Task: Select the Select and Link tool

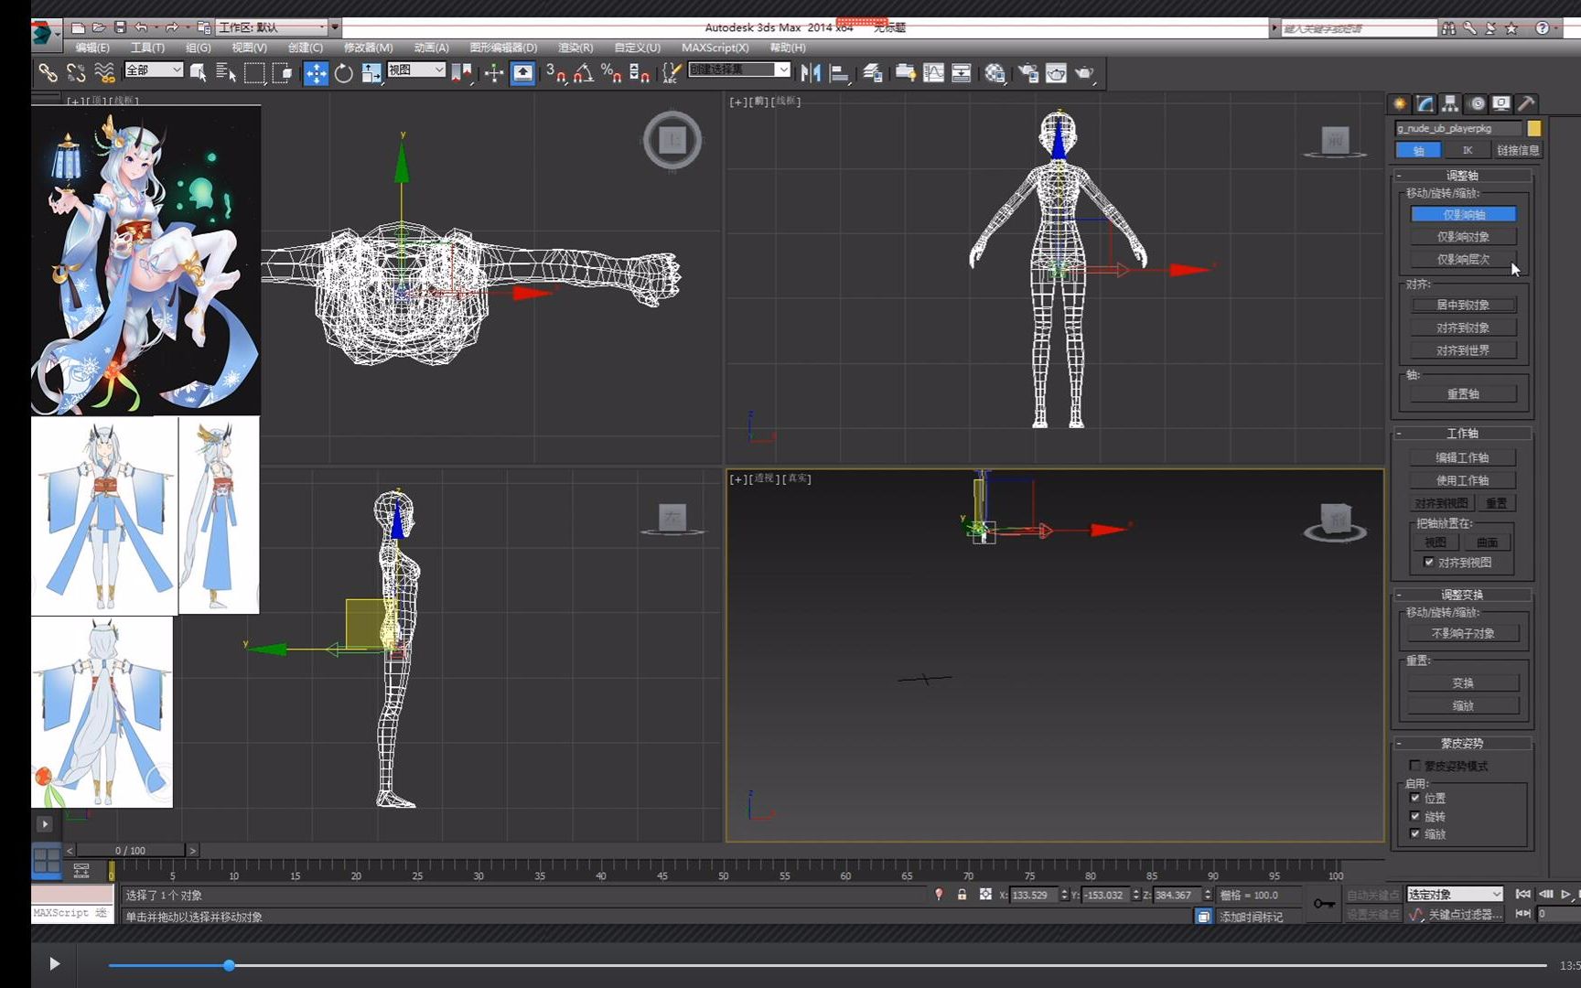Action: point(48,72)
